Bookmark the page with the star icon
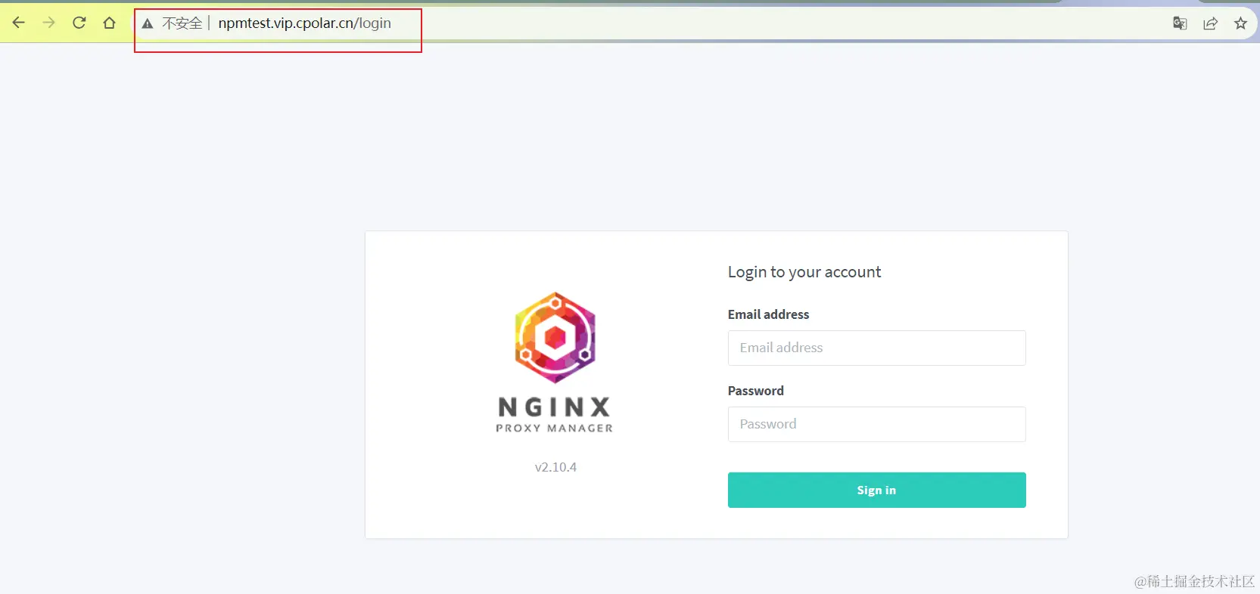The image size is (1260, 594). click(x=1240, y=23)
